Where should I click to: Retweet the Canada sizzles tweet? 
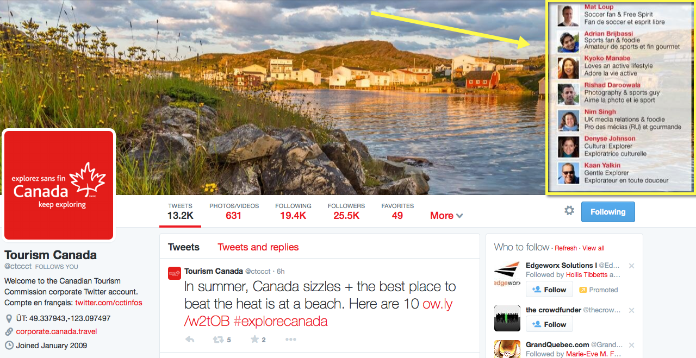[218, 340]
